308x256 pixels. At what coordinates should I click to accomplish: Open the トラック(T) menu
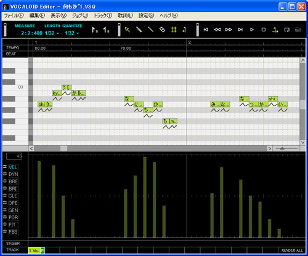(103, 15)
